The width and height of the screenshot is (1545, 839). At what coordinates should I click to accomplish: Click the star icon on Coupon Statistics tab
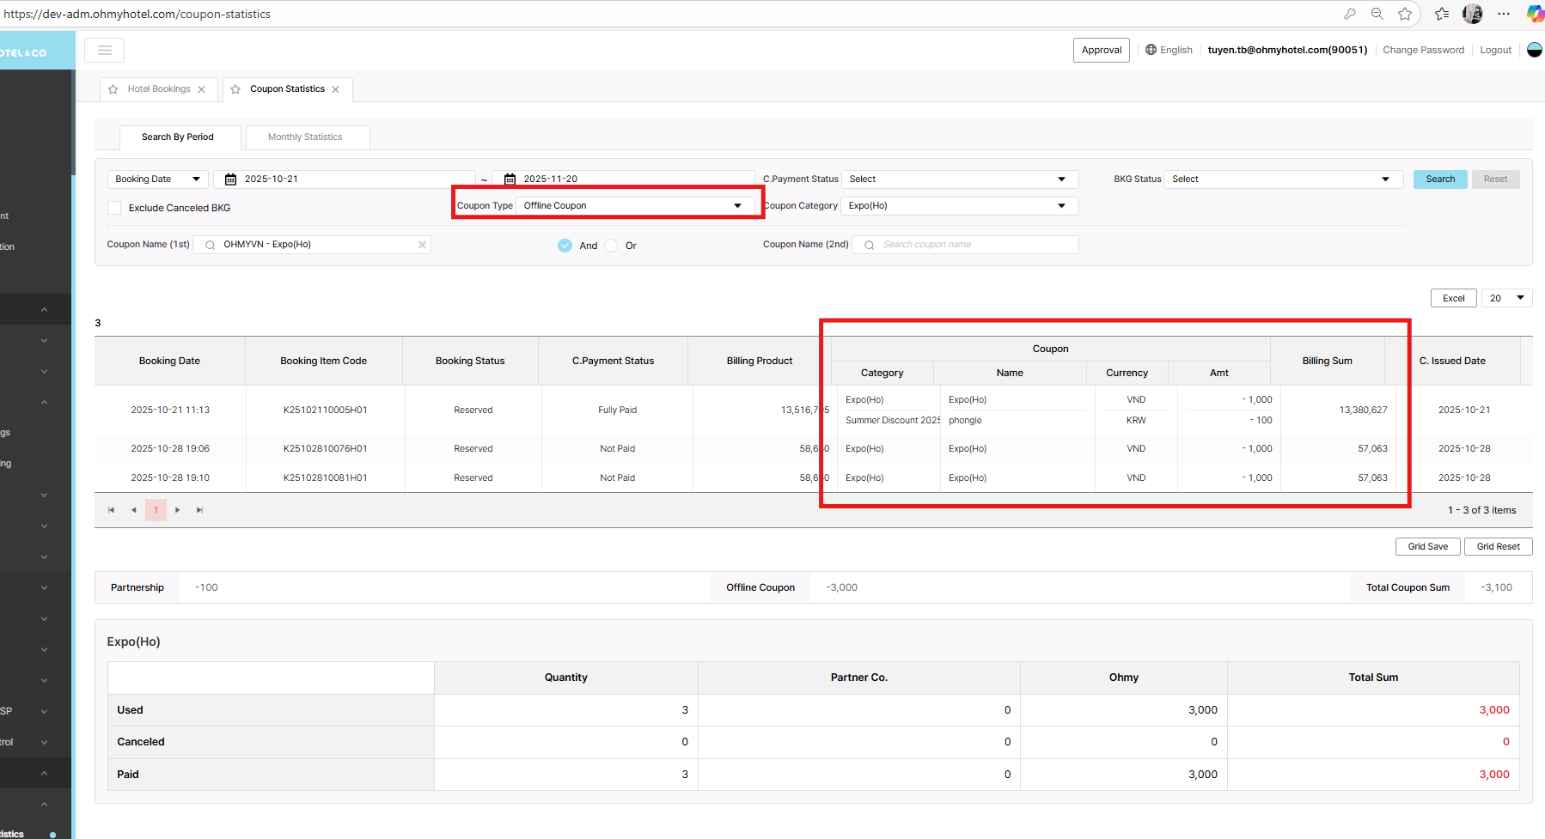coord(235,89)
